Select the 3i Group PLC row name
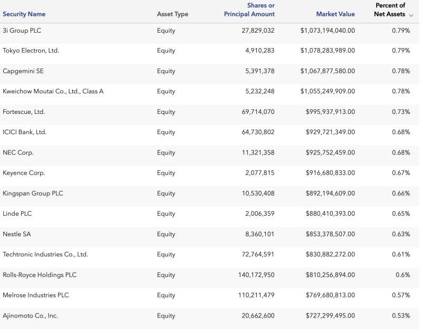This screenshot has height=336, width=423. 22,31
